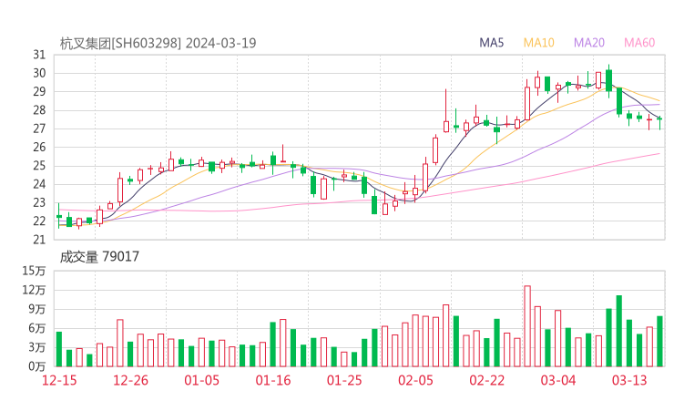The width and height of the screenshot is (674, 401).
Task: Click the 02-22 date axis label
Action: pyautogui.click(x=486, y=380)
